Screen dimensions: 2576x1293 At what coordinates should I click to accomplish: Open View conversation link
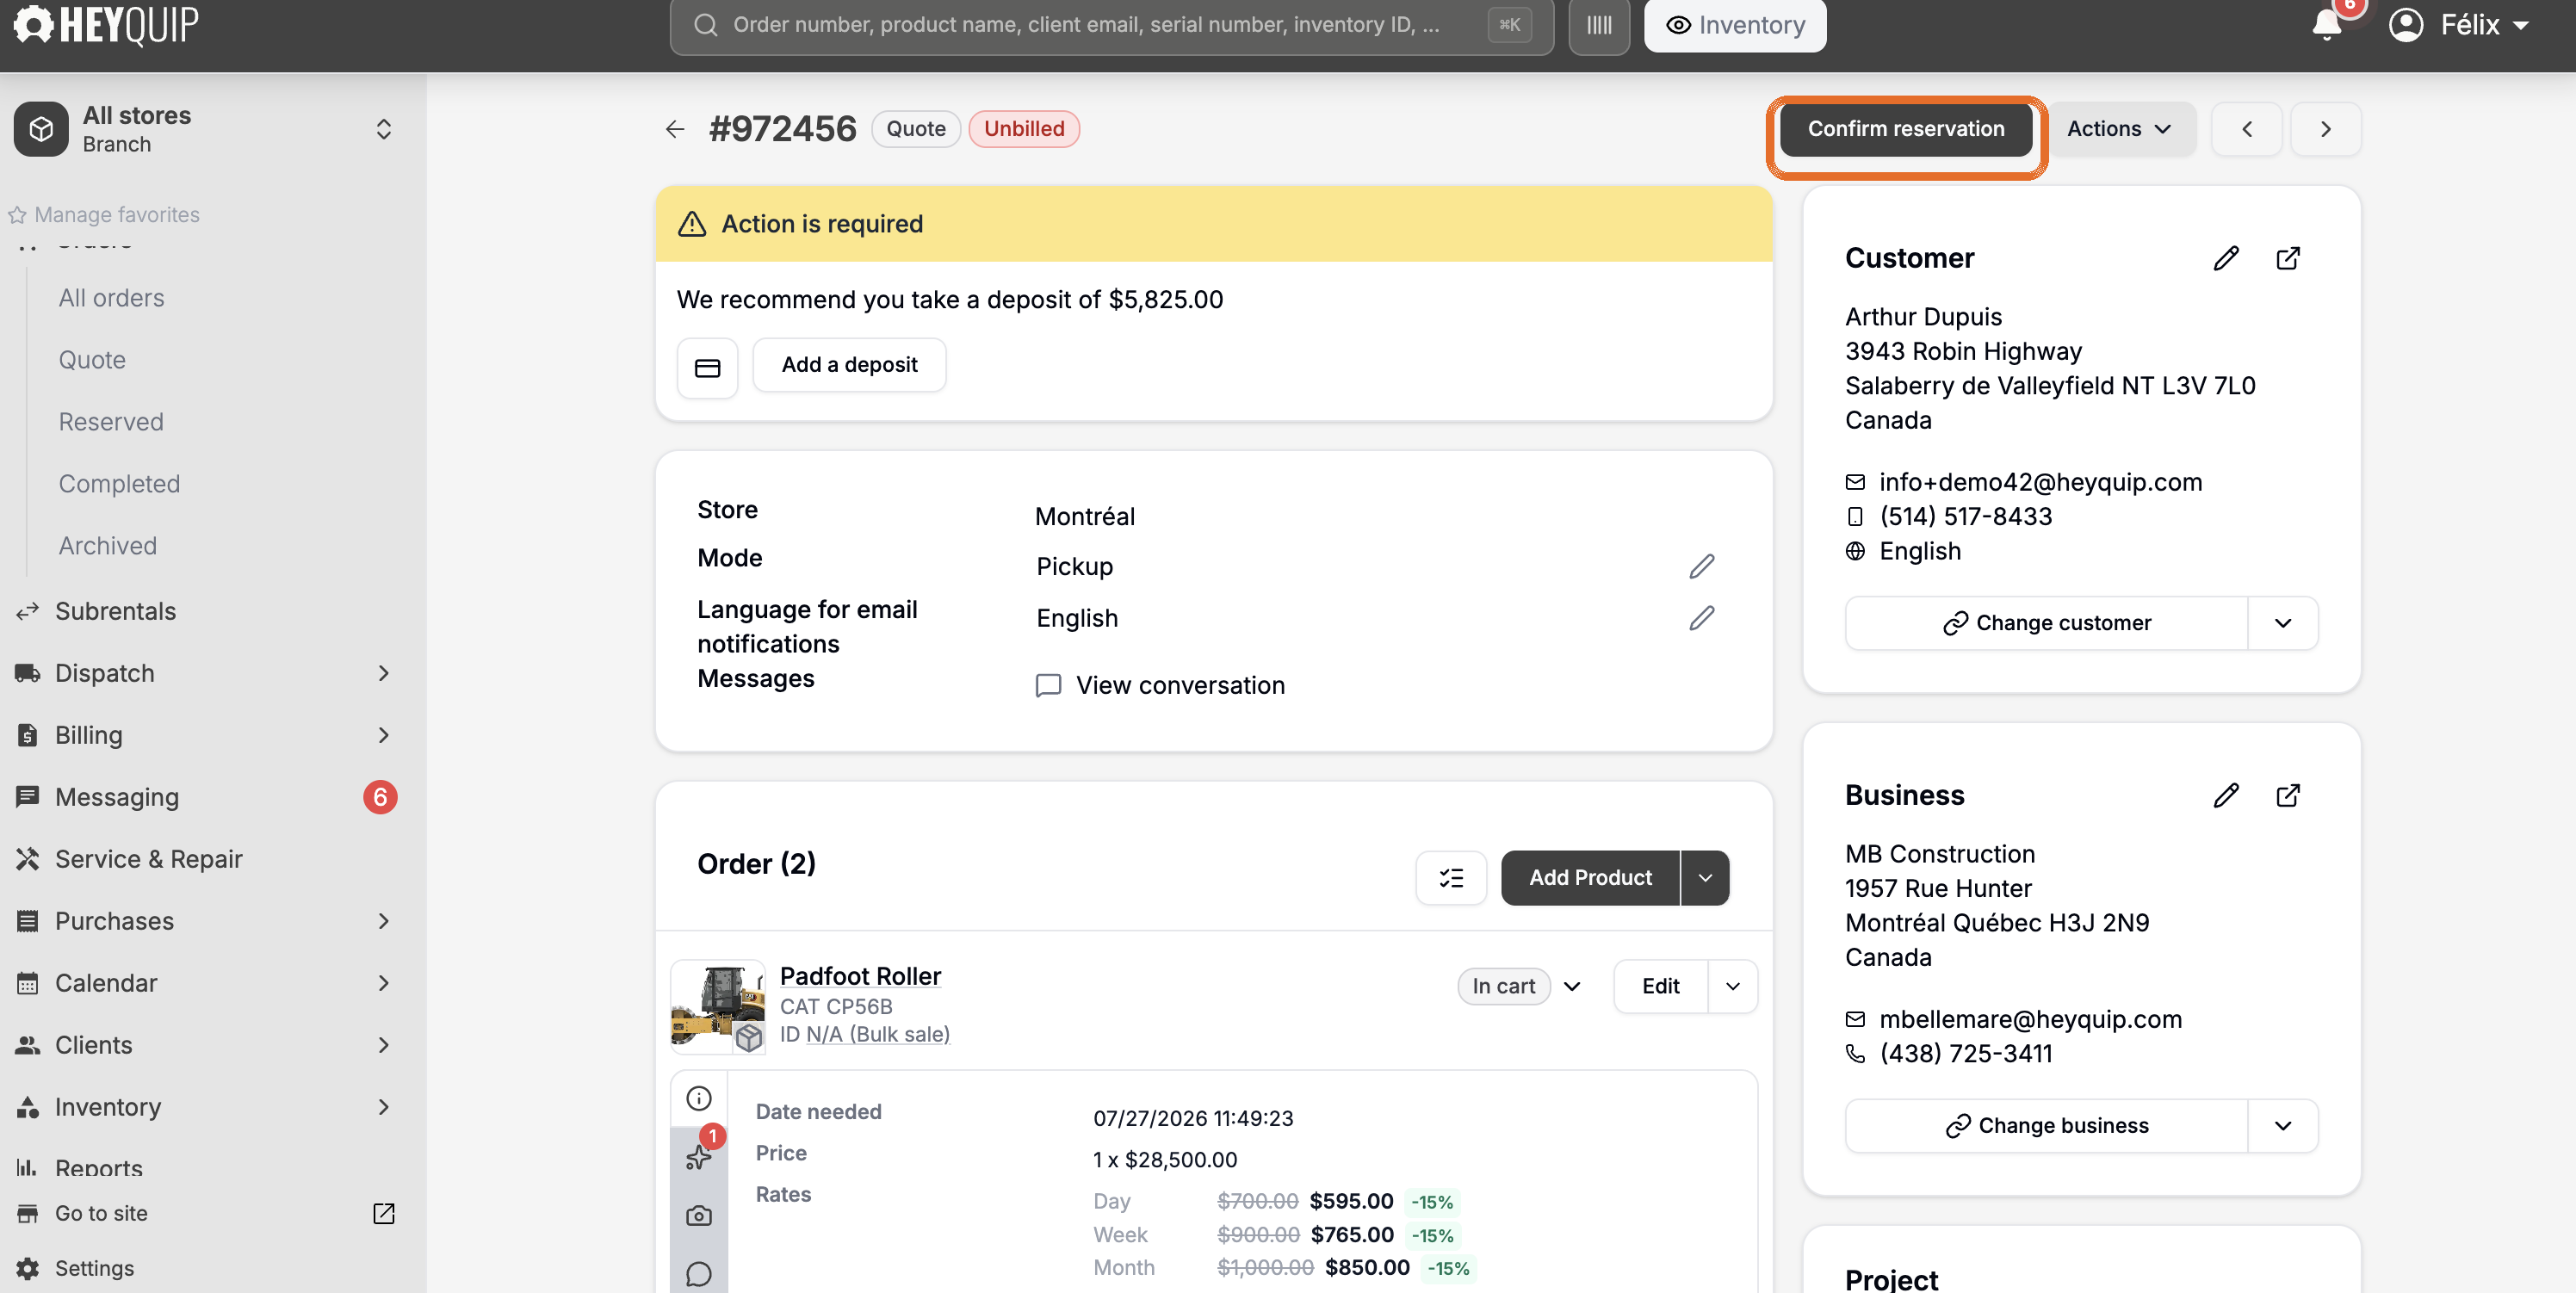coord(1160,685)
